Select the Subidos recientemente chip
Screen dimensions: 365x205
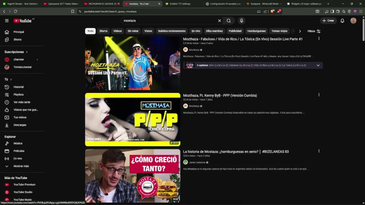pyautogui.click(x=172, y=31)
